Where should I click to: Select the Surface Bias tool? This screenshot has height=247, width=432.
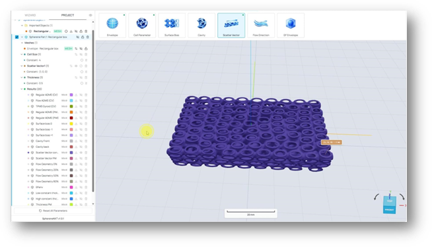click(172, 25)
